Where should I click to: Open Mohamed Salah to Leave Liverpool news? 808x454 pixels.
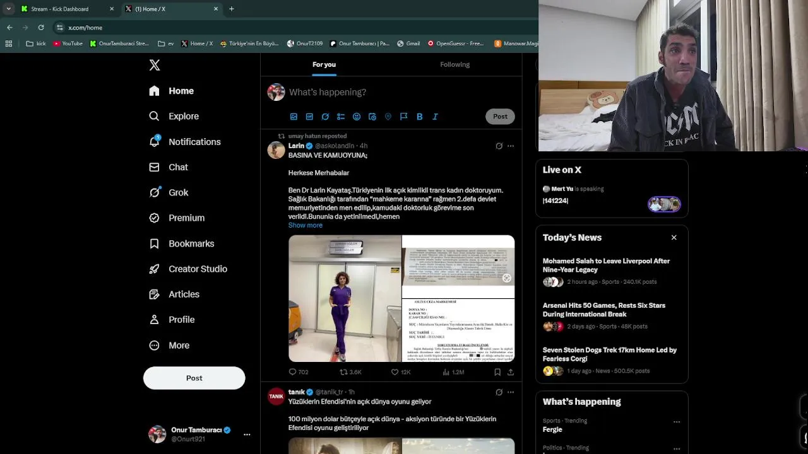[x=612, y=271]
